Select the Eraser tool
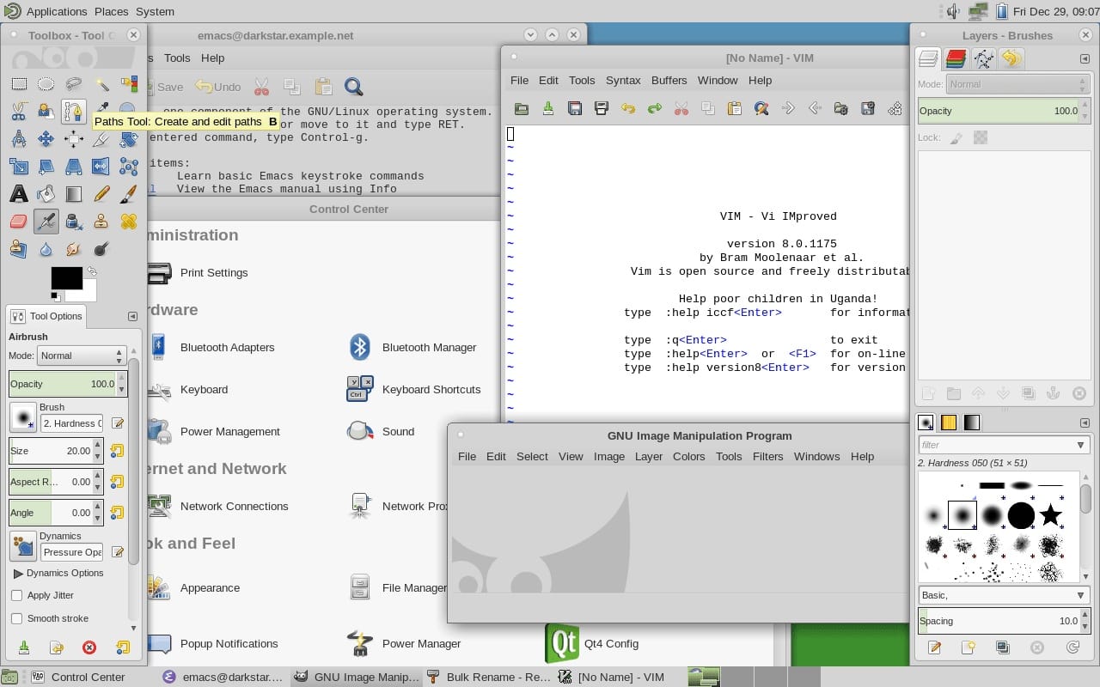The width and height of the screenshot is (1100, 687). tap(19, 222)
